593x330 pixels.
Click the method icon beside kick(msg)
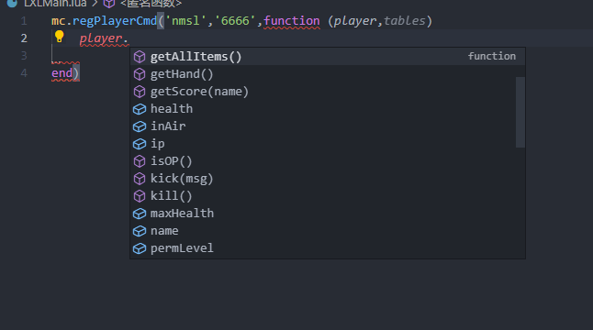point(140,179)
